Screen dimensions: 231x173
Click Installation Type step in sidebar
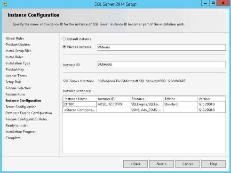18,63
